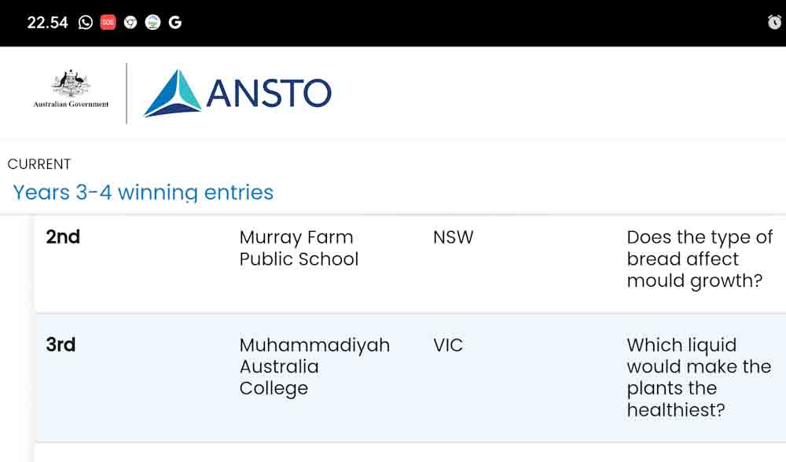This screenshot has height=462, width=786.
Task: Tap the Chrome notification icon
Action: tap(130, 23)
